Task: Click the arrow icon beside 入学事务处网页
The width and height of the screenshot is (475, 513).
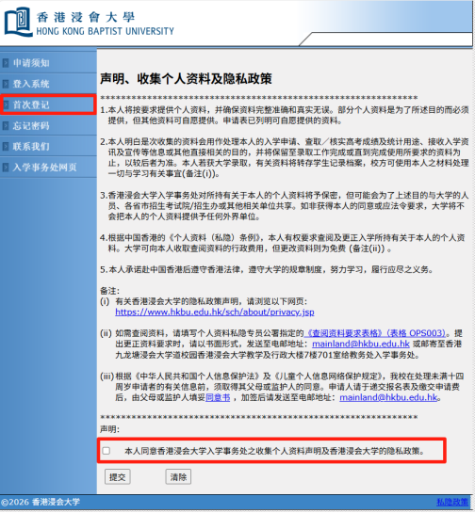Action: (x=6, y=168)
